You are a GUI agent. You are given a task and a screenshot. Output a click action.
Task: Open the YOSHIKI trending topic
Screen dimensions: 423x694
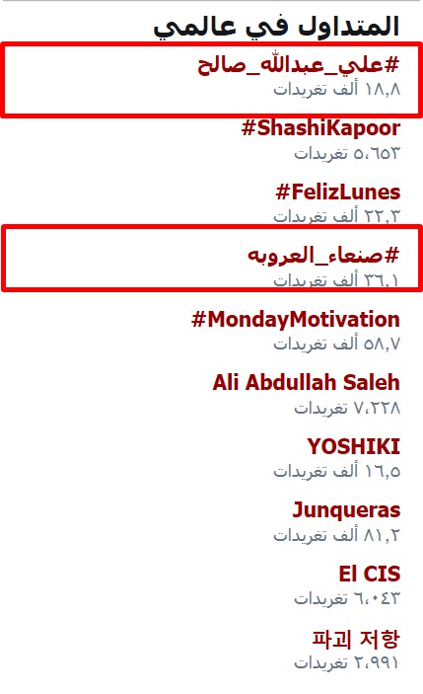tap(353, 446)
